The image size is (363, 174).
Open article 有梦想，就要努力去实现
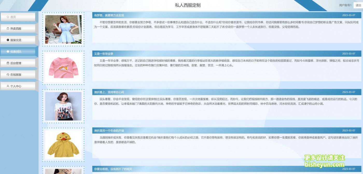(x=109, y=15)
